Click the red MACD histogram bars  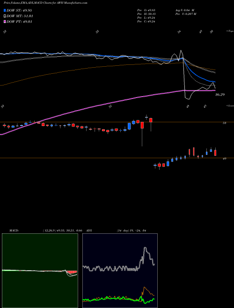[x=72, y=272]
